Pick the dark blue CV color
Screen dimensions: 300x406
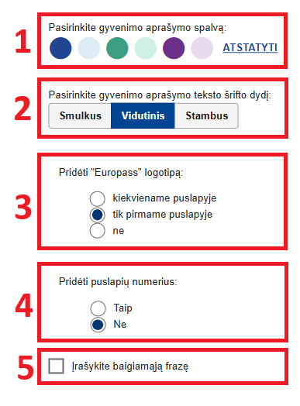pos(60,48)
